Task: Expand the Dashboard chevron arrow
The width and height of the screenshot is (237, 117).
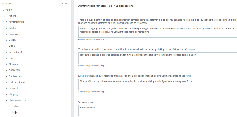Action: point(6,34)
